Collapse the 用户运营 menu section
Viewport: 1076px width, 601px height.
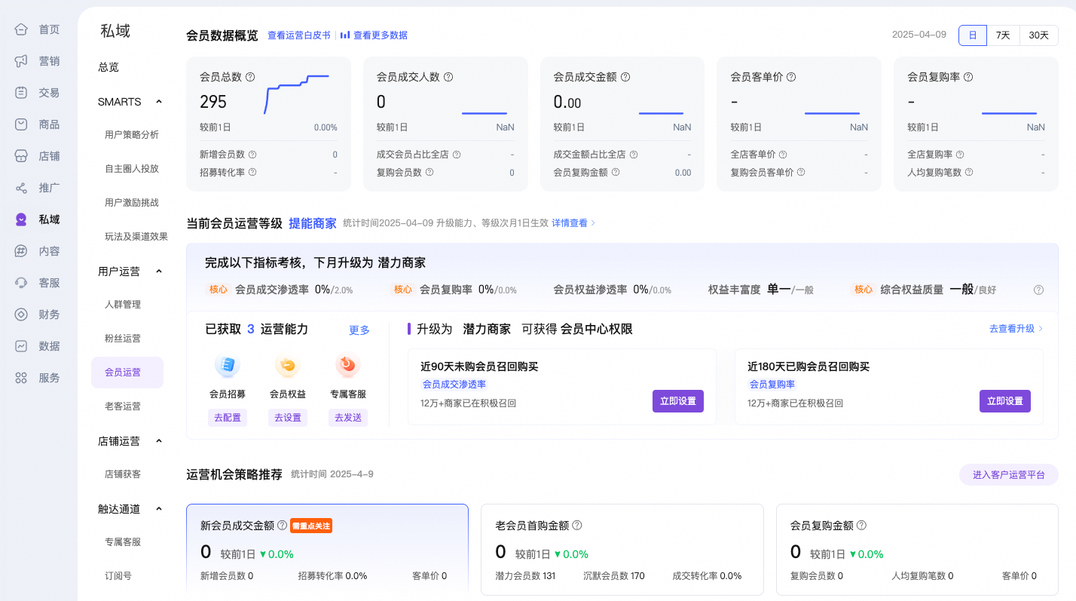[x=159, y=271]
